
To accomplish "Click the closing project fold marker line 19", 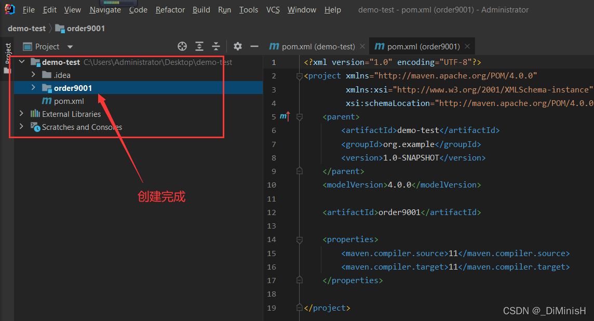I will 299,307.
